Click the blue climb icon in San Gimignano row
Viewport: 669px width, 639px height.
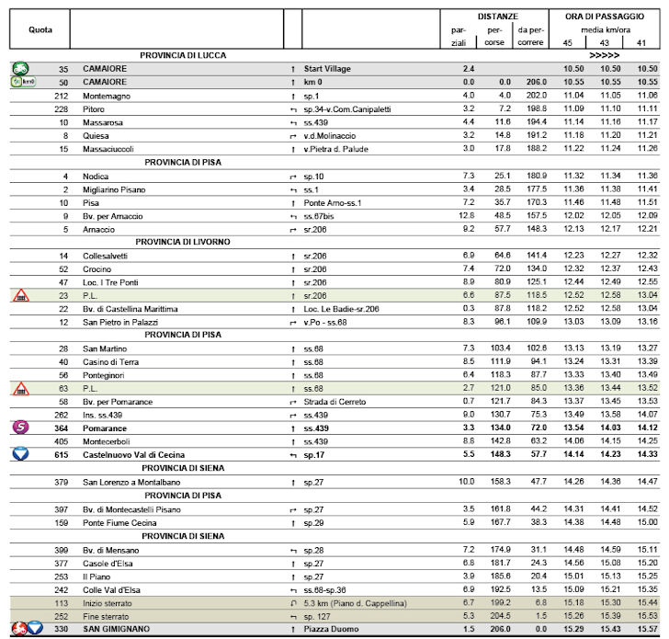34,628
